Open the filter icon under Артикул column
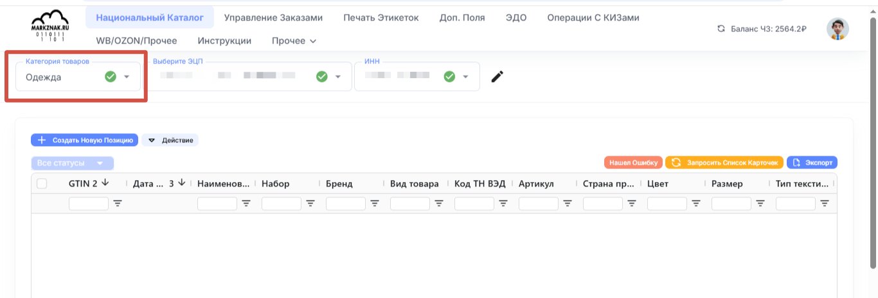The width and height of the screenshot is (878, 298). point(568,203)
